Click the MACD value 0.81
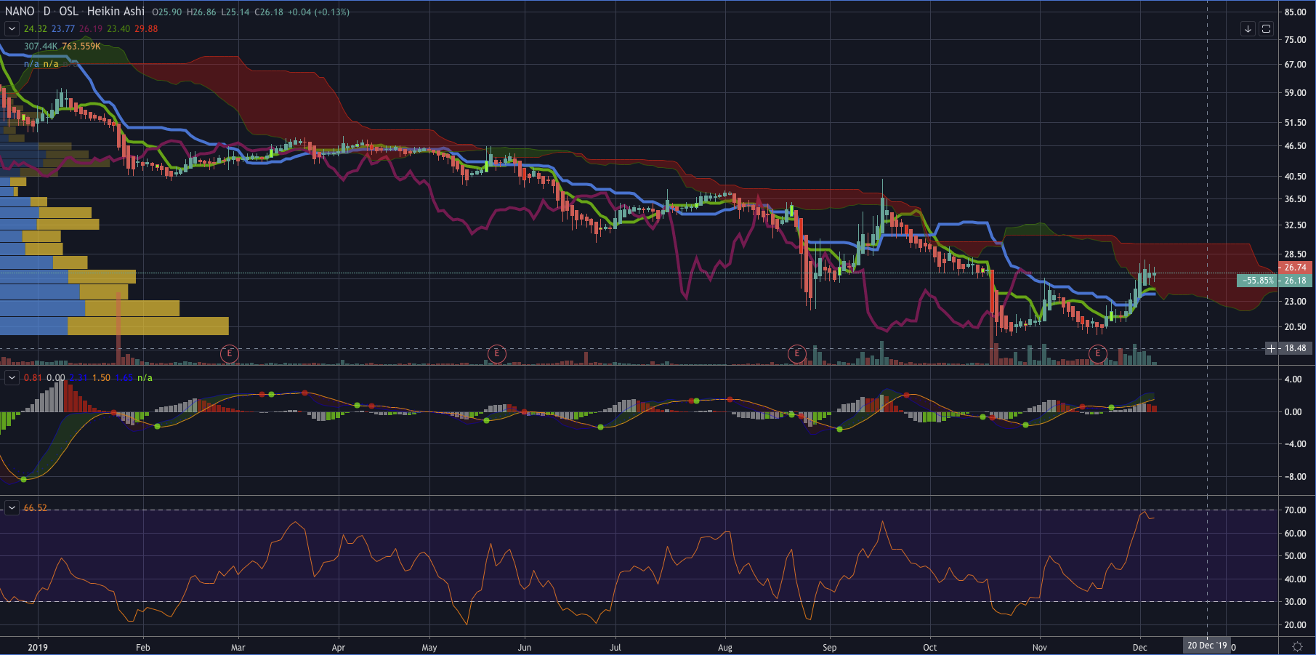The height and width of the screenshot is (655, 1316). [x=33, y=378]
